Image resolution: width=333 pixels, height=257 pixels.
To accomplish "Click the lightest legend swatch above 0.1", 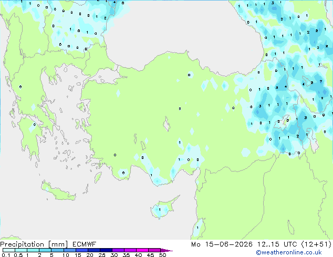I will tap(9, 250).
